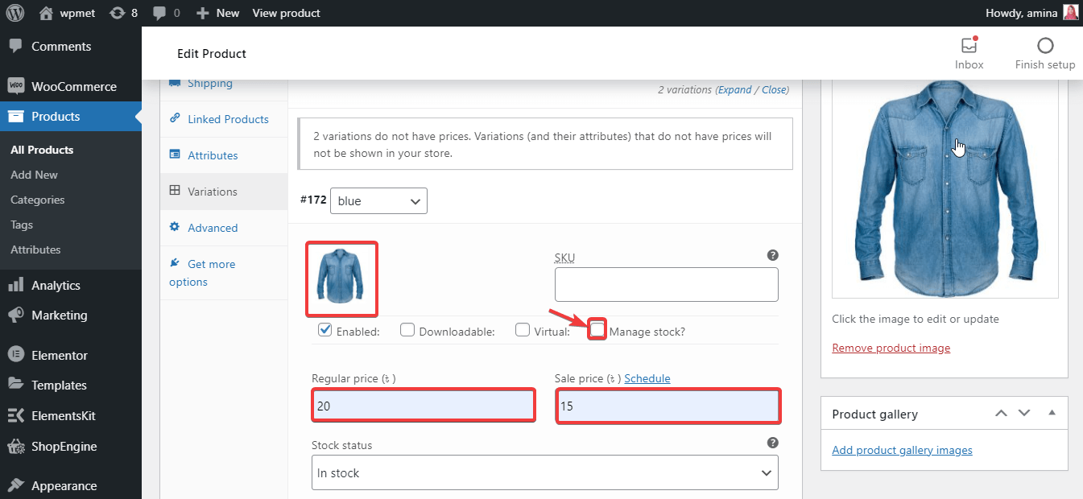Toggle the Enabled checkbox

(325, 329)
